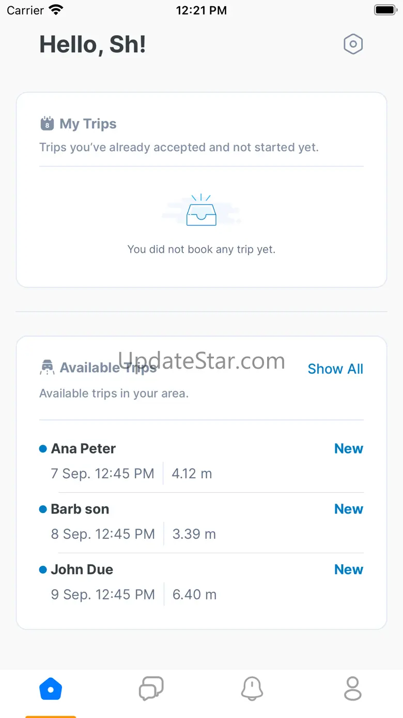The image size is (403, 718).
Task: Show all available trips
Action: click(335, 369)
